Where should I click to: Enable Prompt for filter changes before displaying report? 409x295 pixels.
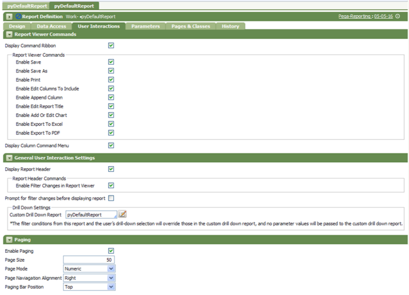[111, 198]
